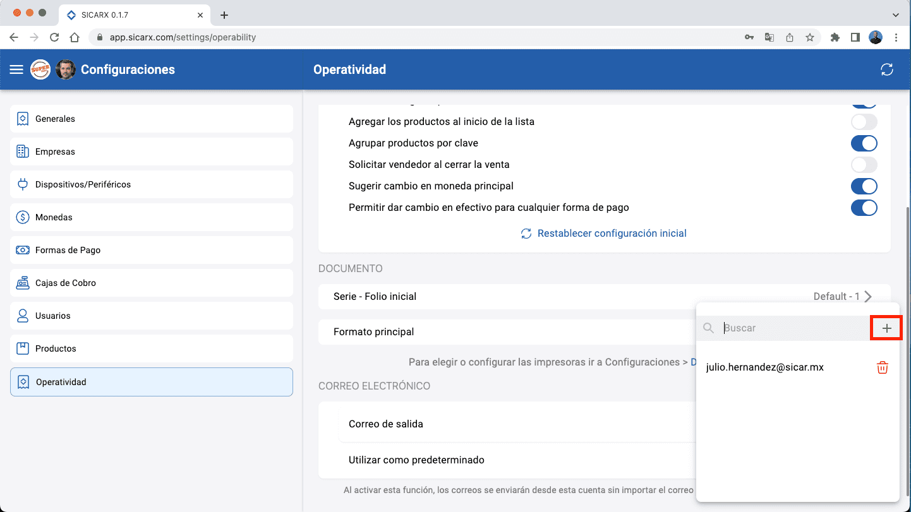The width and height of the screenshot is (911, 512).
Task: Disable Agrupar productos por clave toggle
Action: point(864,143)
